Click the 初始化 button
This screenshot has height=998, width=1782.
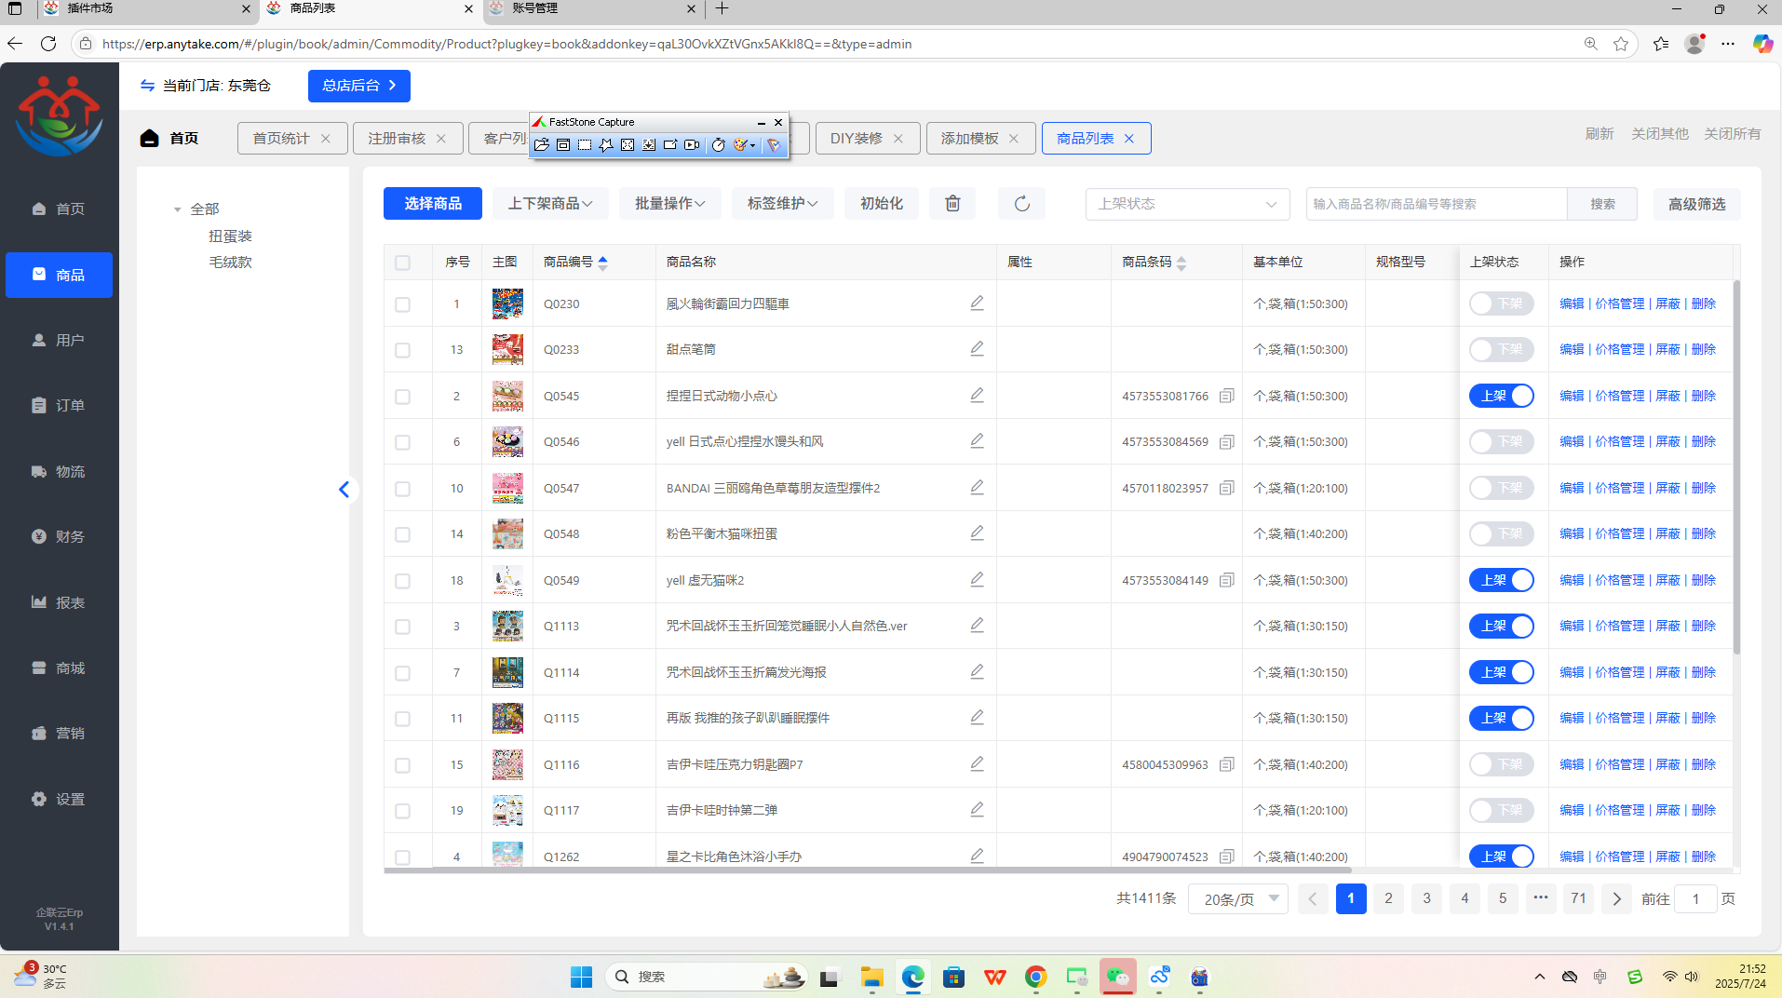click(882, 203)
